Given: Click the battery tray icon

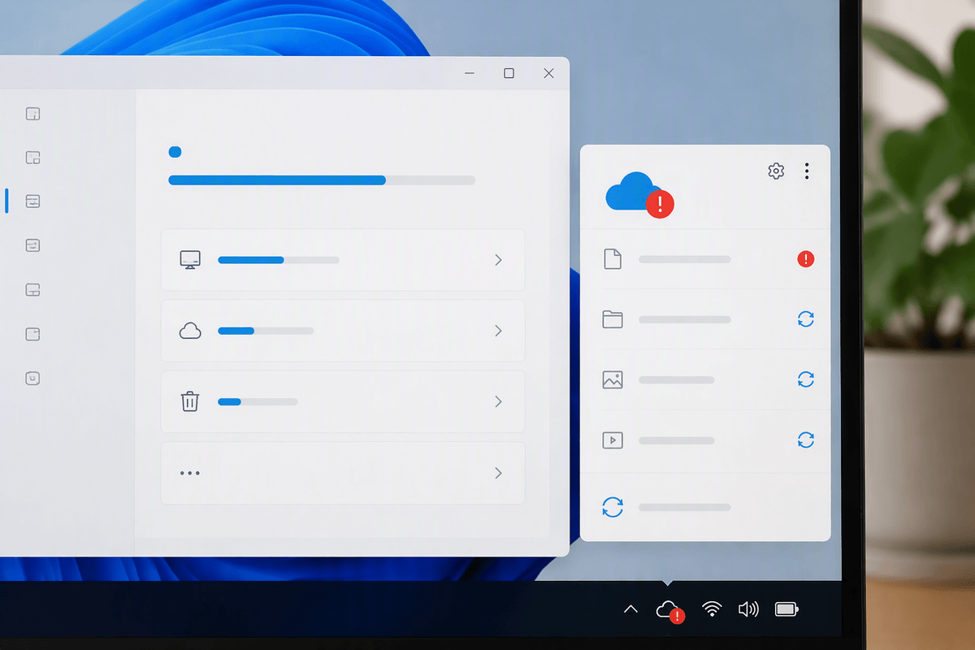Looking at the screenshot, I should [x=786, y=609].
